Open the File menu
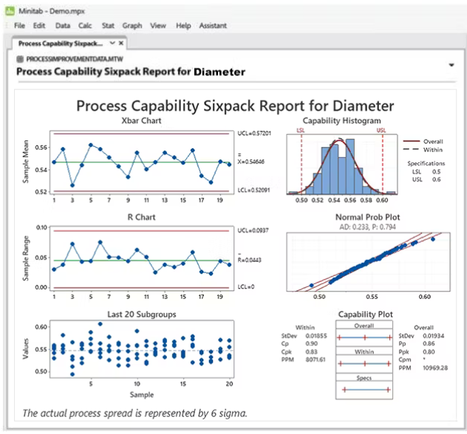This screenshot has width=467, height=434. [19, 26]
